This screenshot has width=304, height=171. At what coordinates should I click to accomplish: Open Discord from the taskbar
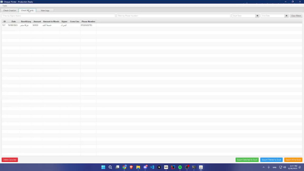coord(145,167)
